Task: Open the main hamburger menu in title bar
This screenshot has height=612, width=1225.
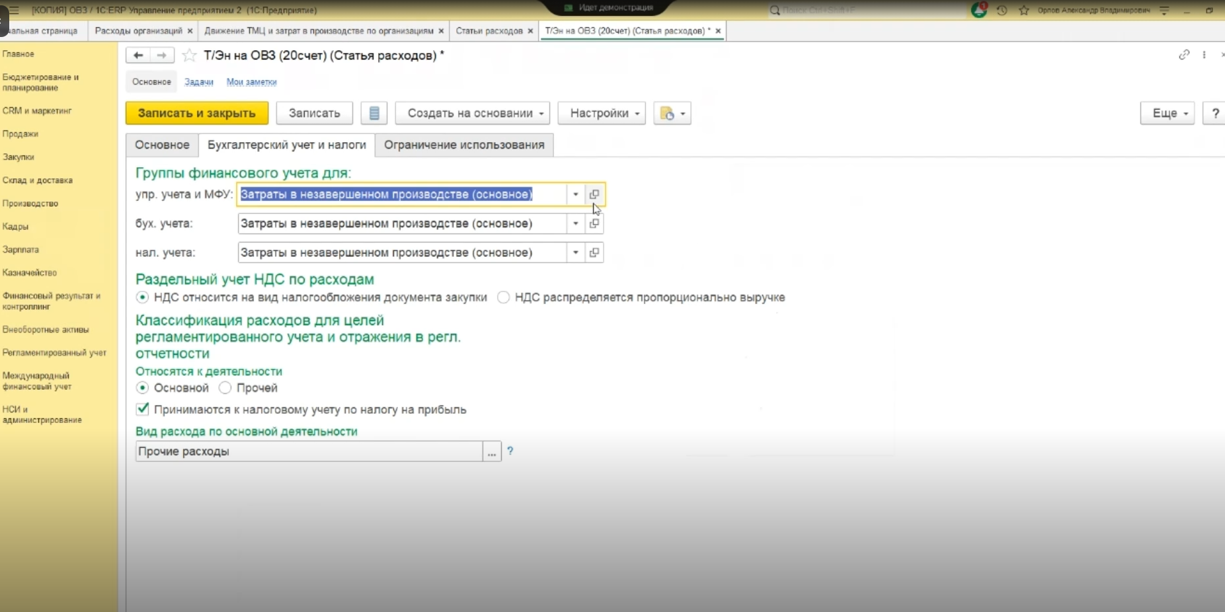Action: [14, 10]
